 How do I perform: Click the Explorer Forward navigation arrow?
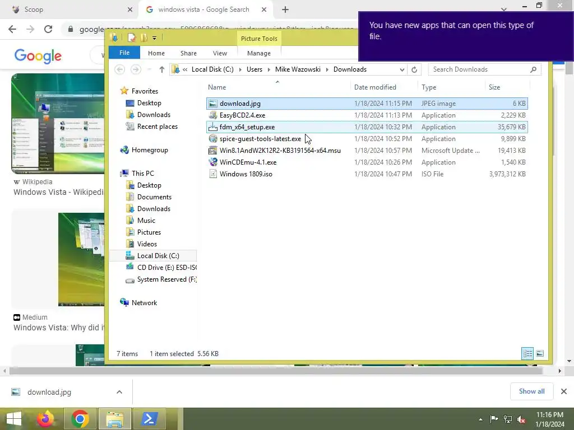point(136,69)
